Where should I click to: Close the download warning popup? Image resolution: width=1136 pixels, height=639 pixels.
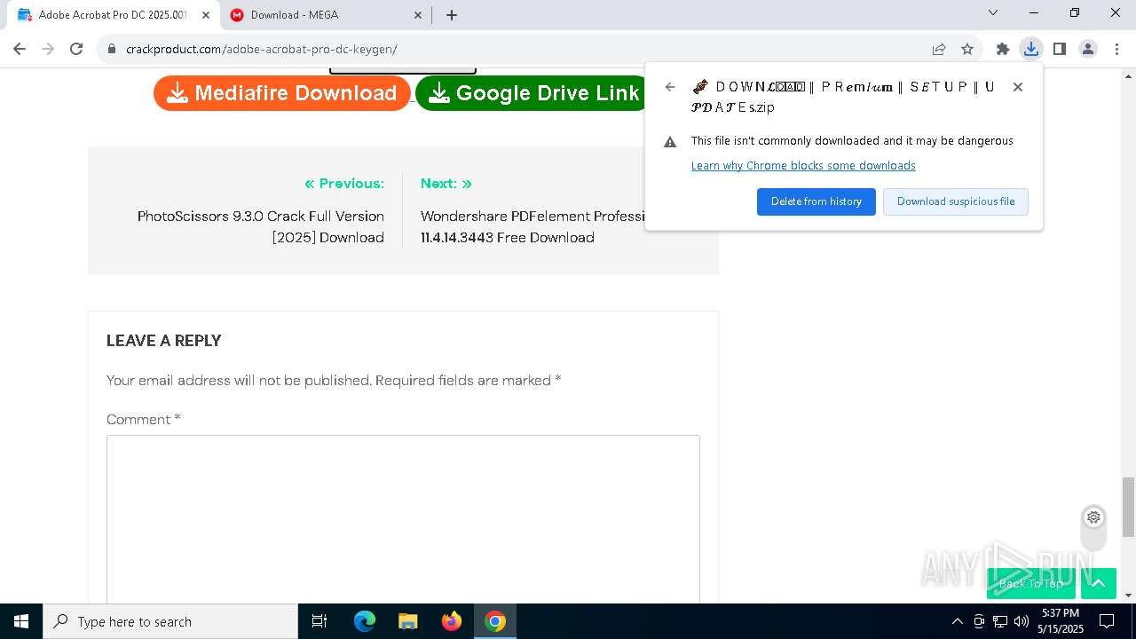(1018, 86)
